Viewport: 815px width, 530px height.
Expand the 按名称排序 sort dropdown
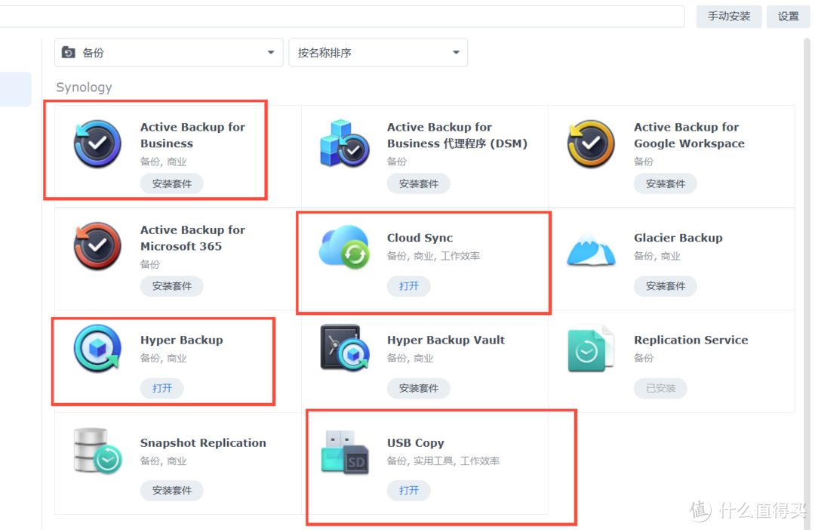coord(378,52)
